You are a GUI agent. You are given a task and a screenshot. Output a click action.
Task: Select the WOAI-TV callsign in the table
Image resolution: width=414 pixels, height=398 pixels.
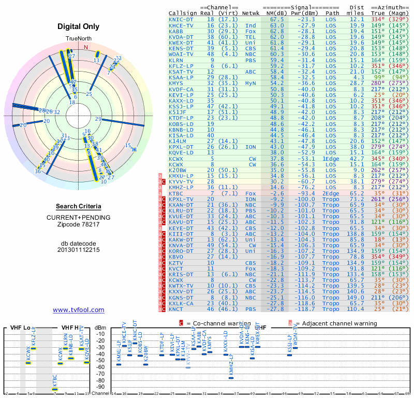181,54
